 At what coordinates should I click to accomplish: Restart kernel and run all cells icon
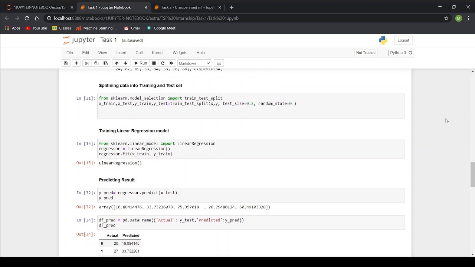coord(171,63)
